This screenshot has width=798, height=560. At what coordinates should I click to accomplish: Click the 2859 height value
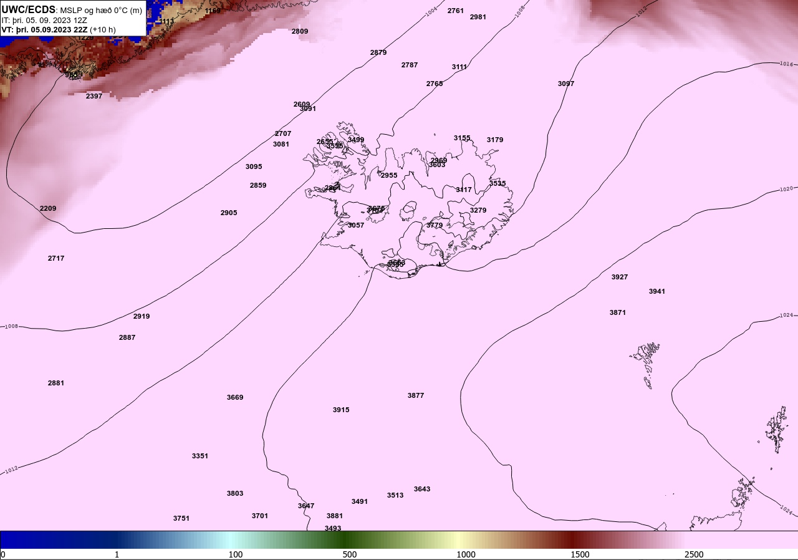pyautogui.click(x=258, y=185)
